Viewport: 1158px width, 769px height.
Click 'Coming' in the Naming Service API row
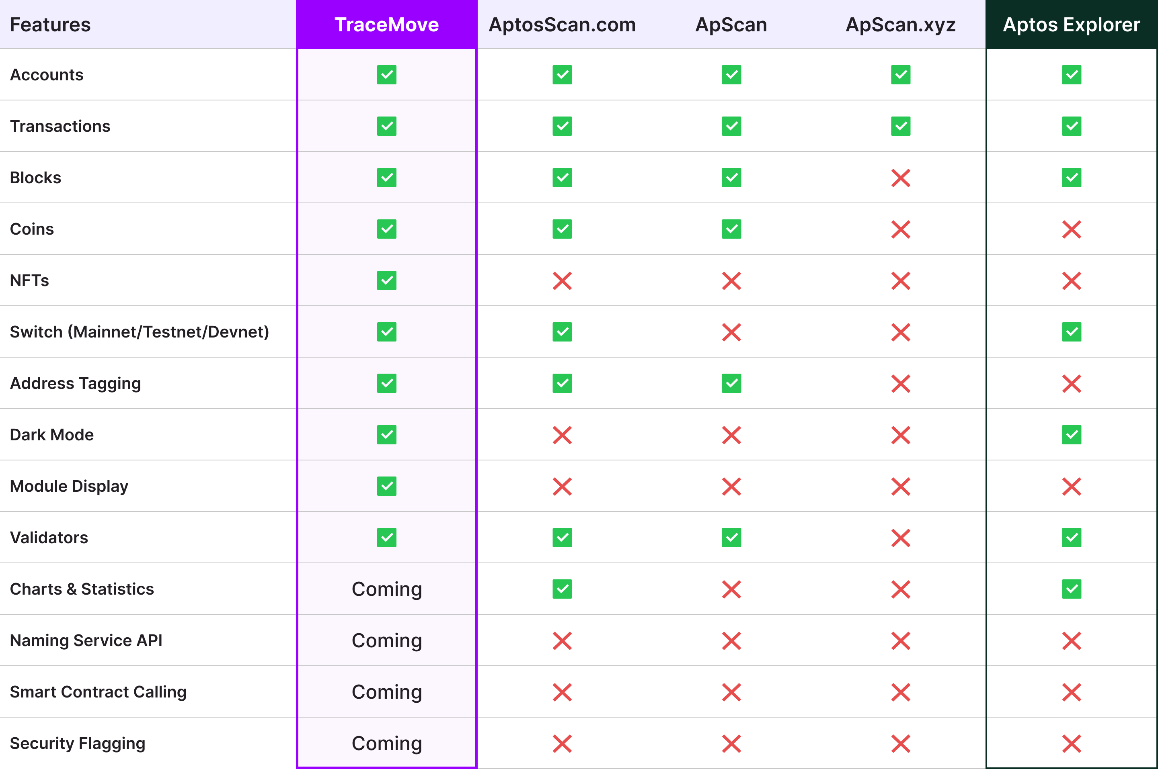pyautogui.click(x=387, y=640)
